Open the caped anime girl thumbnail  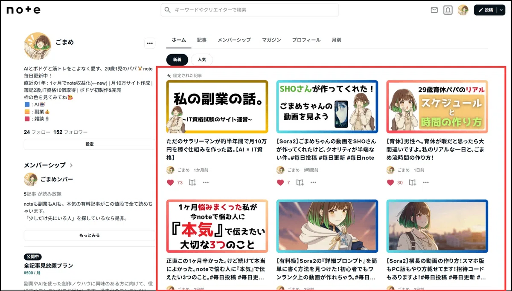coord(327,226)
